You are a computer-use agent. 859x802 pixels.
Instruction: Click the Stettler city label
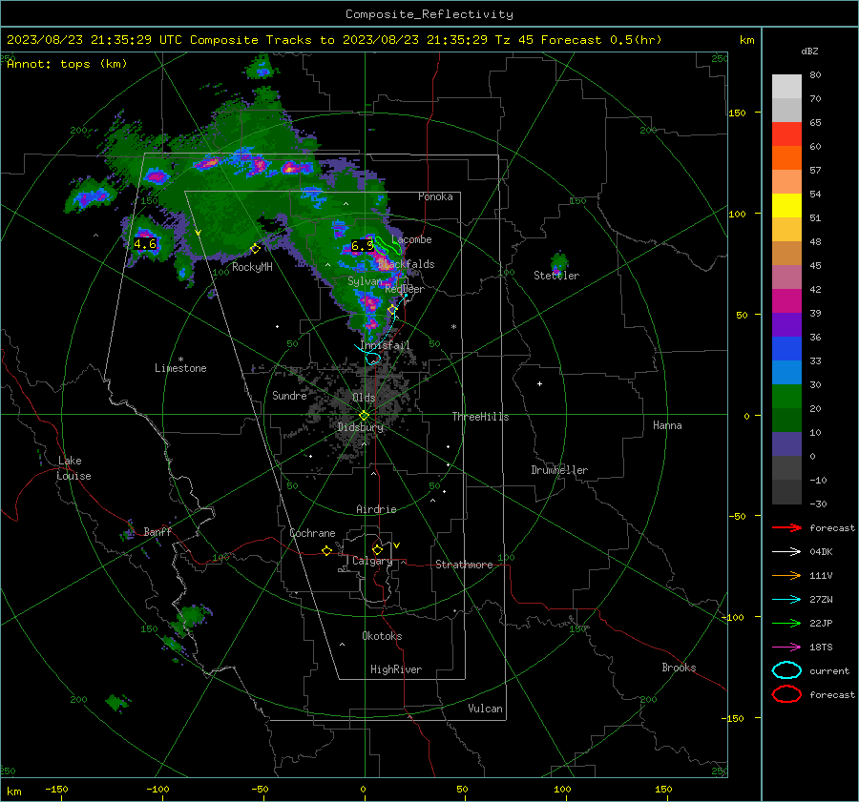(556, 276)
